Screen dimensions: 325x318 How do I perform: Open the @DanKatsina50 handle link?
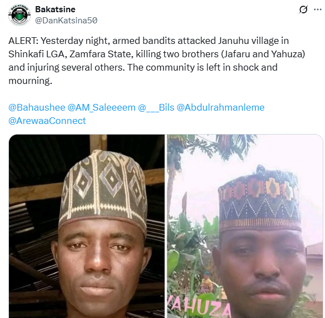(66, 21)
